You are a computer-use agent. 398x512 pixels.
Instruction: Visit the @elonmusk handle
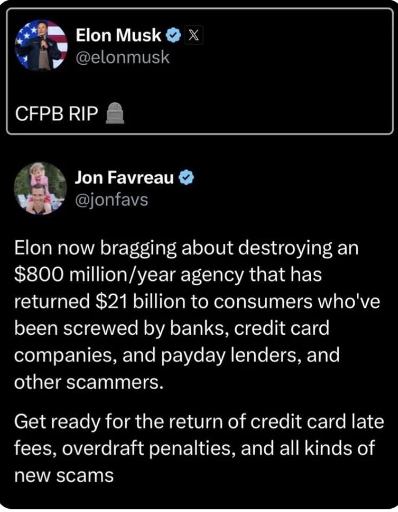(122, 57)
